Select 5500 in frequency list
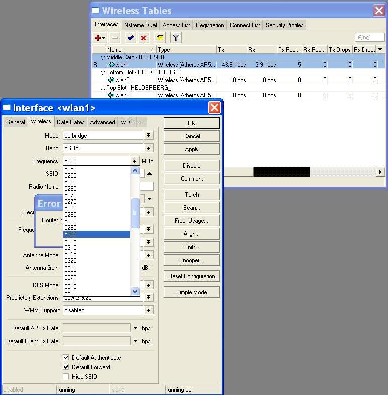Screen dimensions: 388x395 97,267
